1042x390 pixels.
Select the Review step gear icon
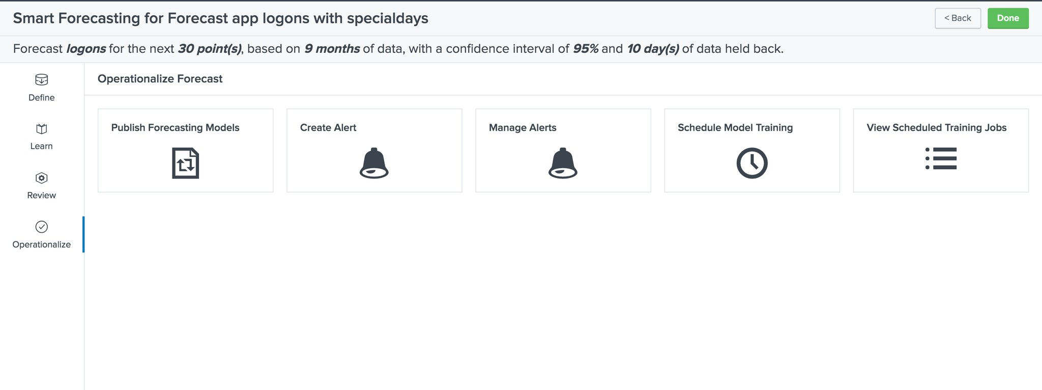point(42,178)
